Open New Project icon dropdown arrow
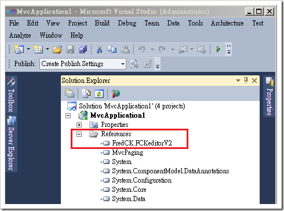284x211 pixels. [28, 49]
